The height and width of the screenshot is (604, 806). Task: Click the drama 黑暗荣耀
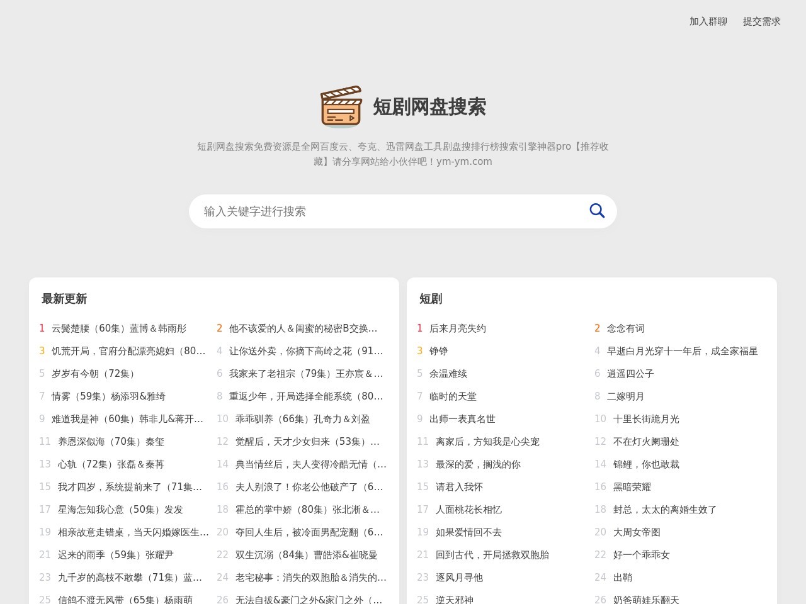coord(630,486)
